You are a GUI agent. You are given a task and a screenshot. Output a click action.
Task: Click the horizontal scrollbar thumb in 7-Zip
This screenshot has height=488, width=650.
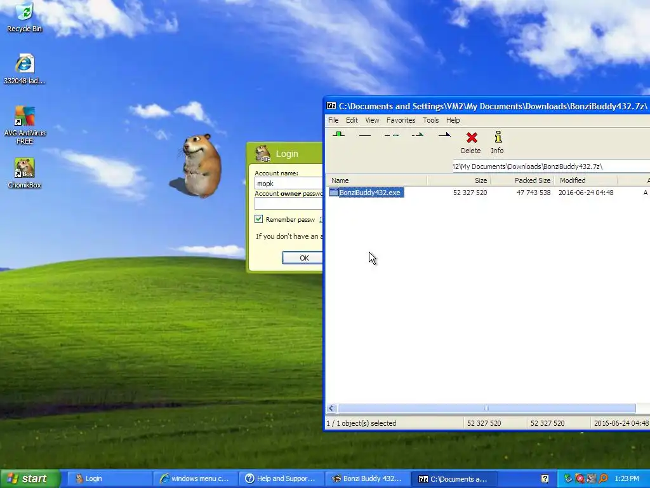click(486, 409)
